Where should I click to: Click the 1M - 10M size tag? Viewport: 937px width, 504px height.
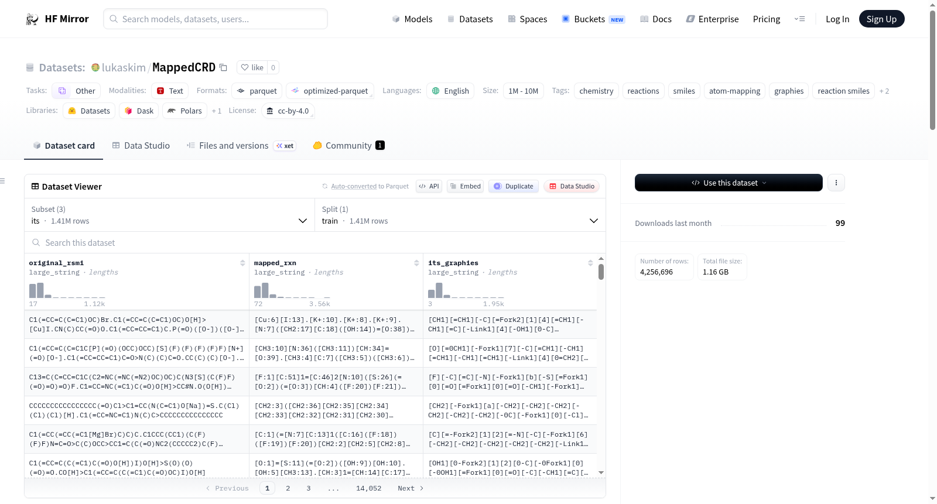tap(523, 91)
